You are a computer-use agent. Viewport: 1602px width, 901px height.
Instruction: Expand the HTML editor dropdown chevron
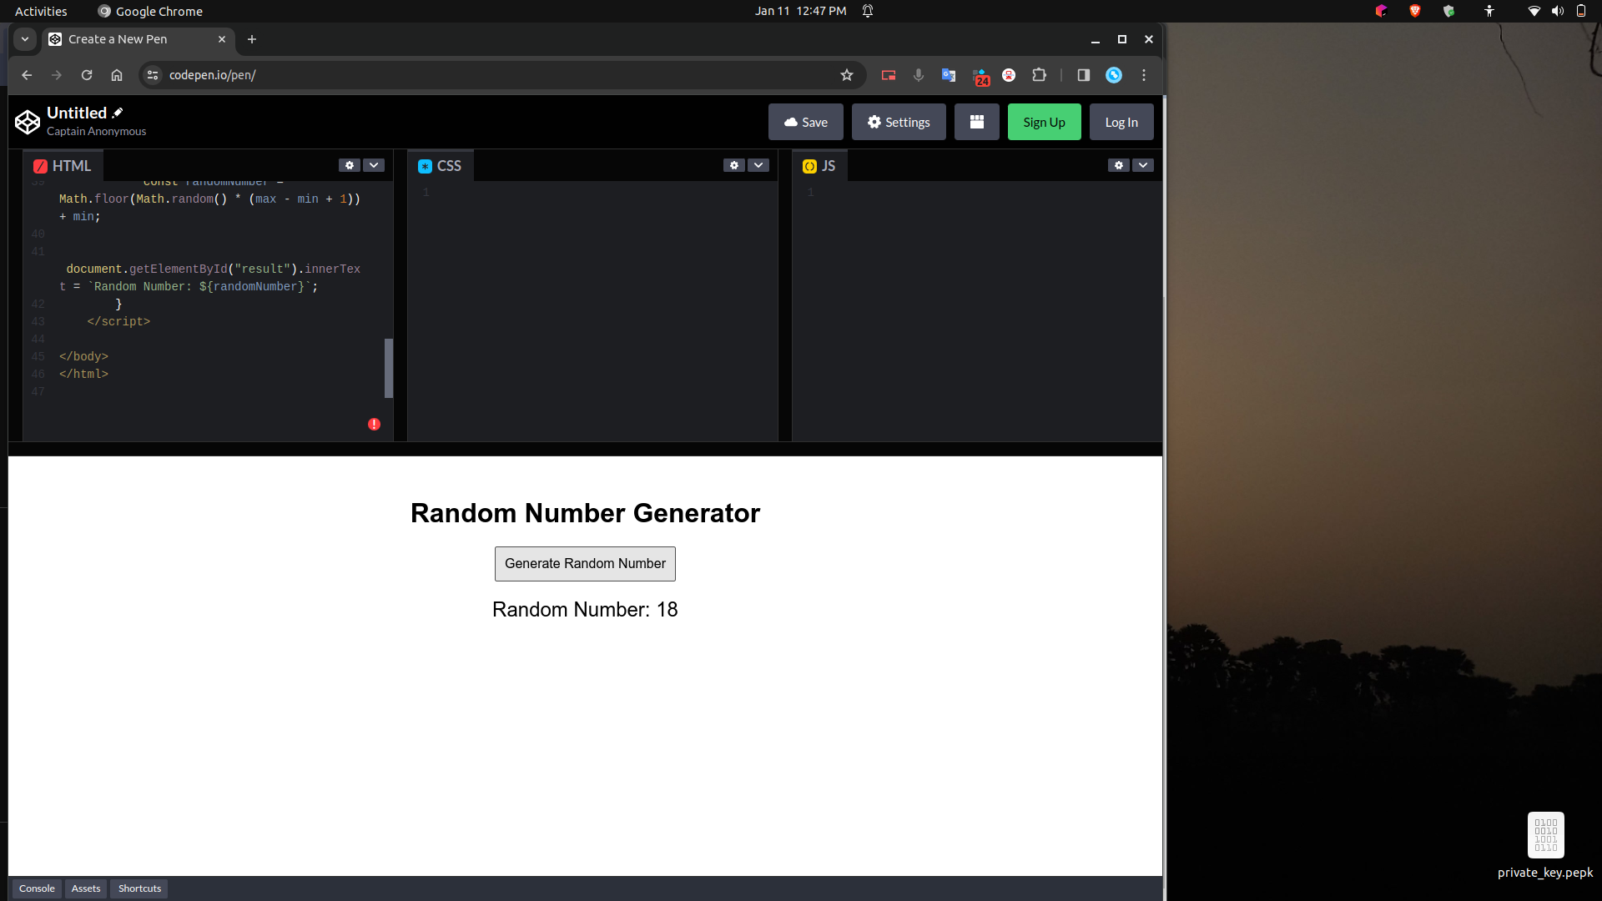pyautogui.click(x=374, y=165)
